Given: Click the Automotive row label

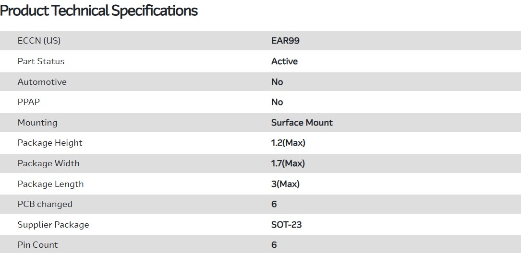Looking at the screenshot, I should 42,82.
